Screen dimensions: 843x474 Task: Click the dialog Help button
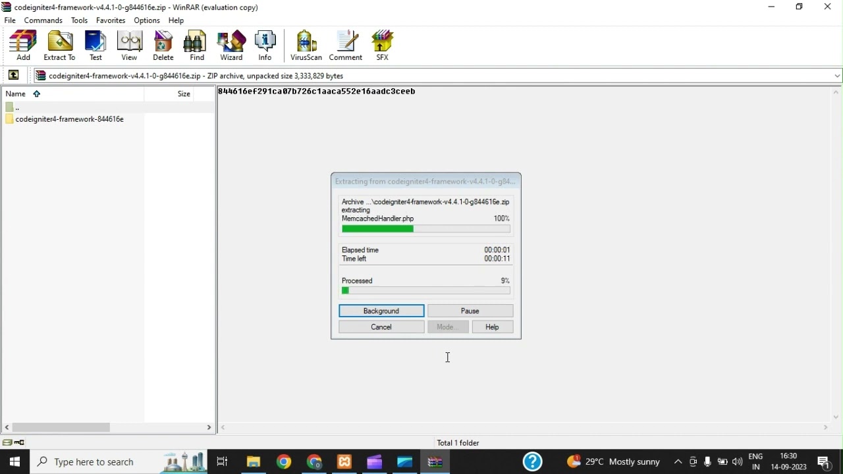(493, 328)
